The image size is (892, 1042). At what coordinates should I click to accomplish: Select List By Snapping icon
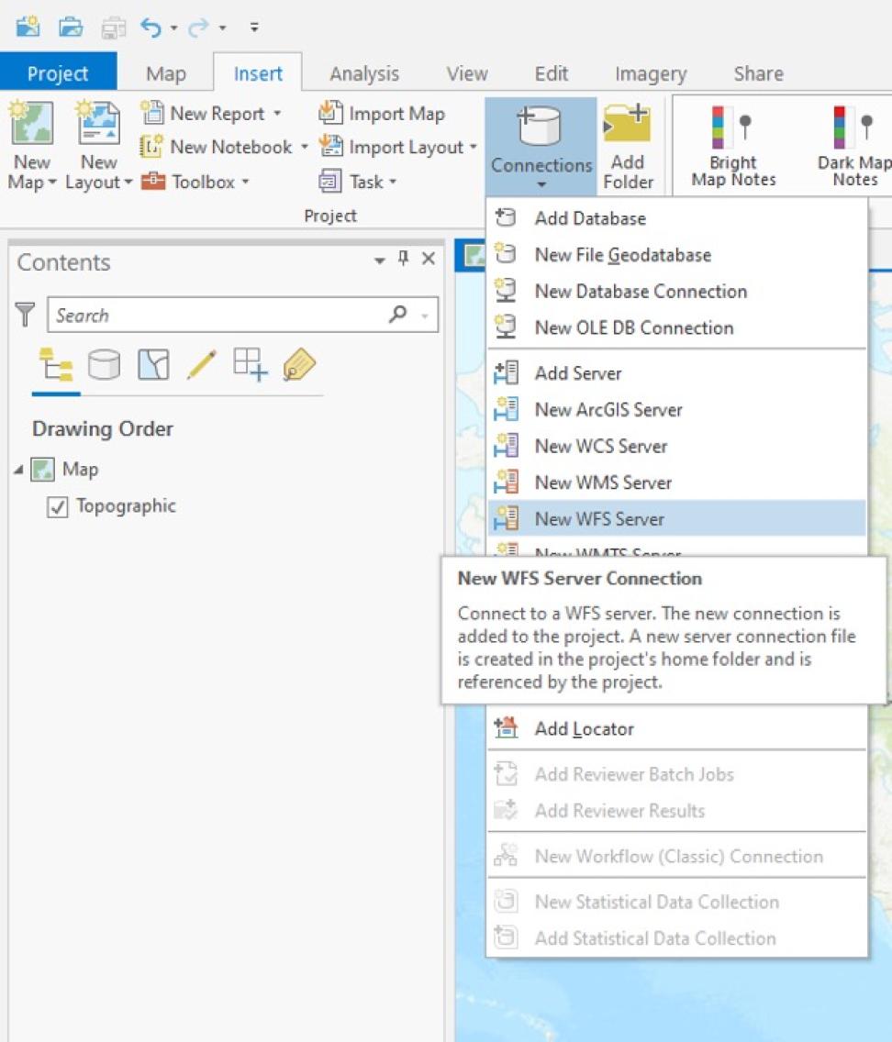251,364
